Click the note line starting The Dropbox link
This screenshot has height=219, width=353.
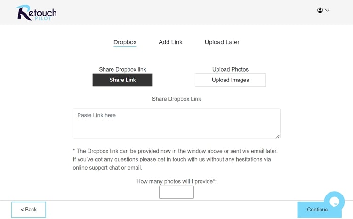175,151
